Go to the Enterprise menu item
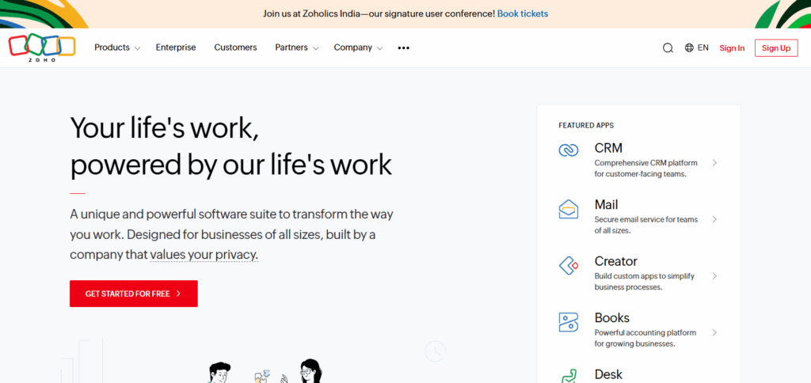This screenshot has height=383, width=811. pos(176,47)
